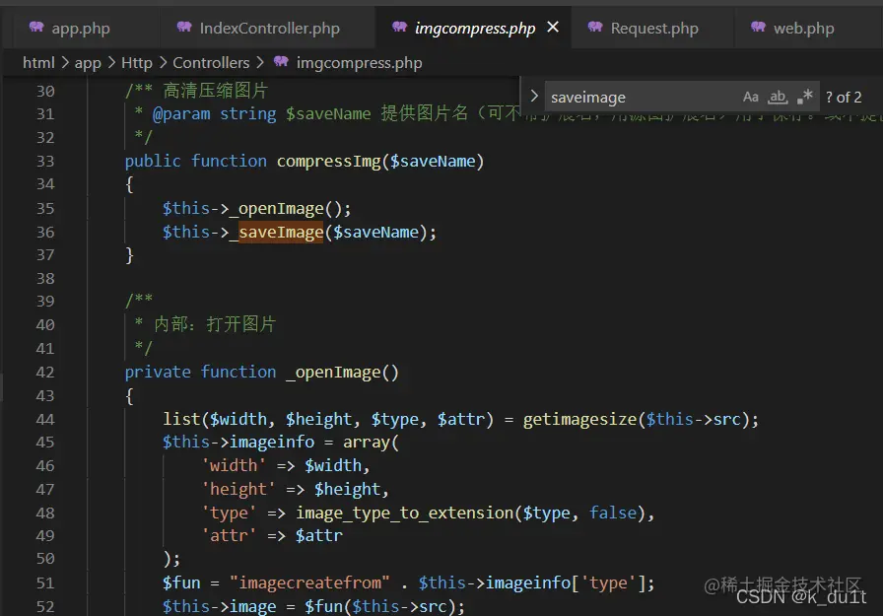
Task: Click PHP icon on Request.php tab
Action: point(595,27)
